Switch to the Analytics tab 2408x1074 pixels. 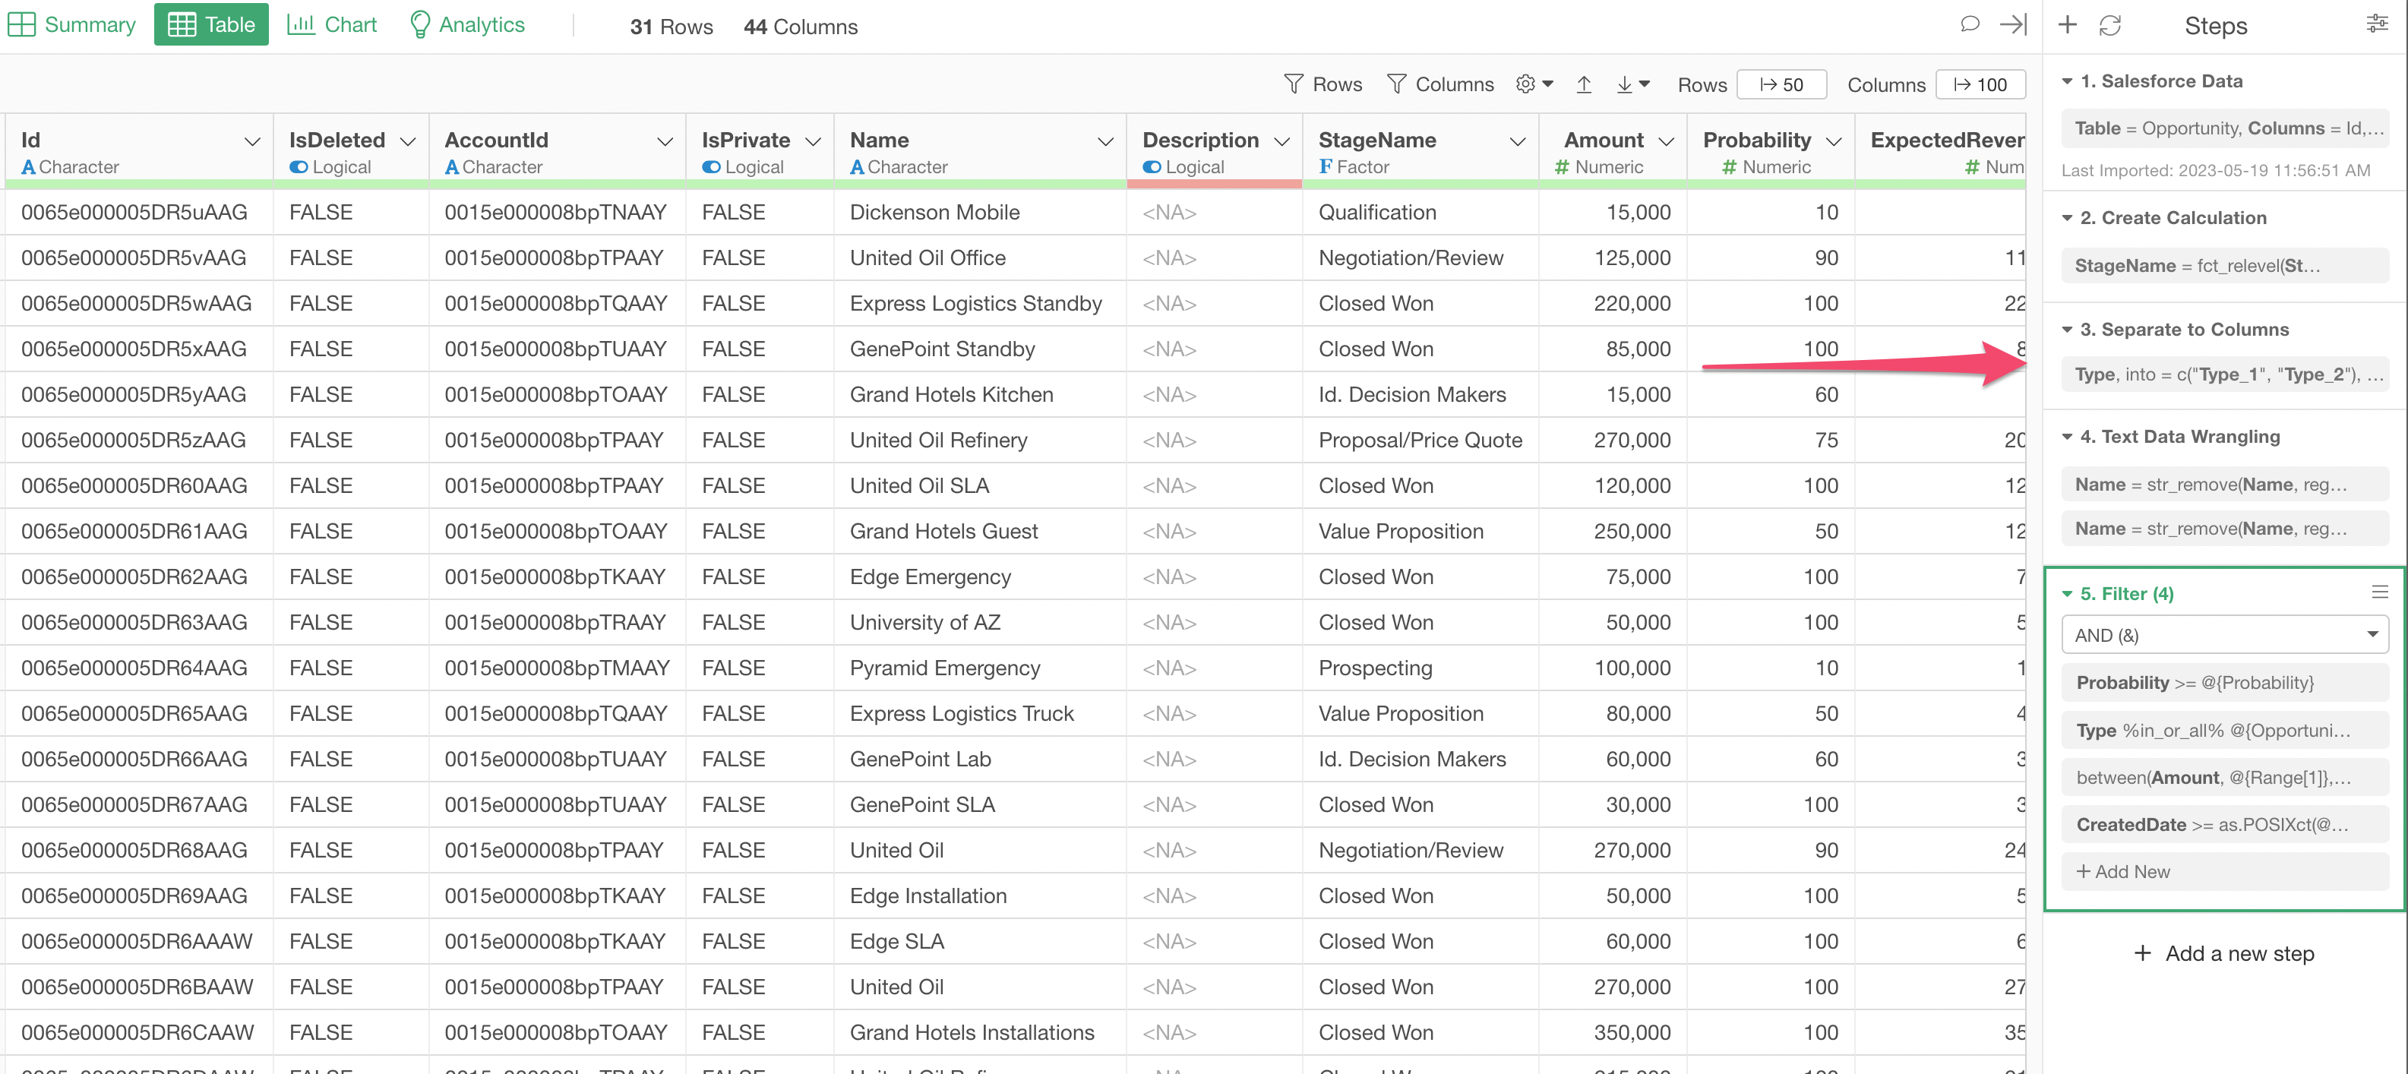click(x=467, y=25)
